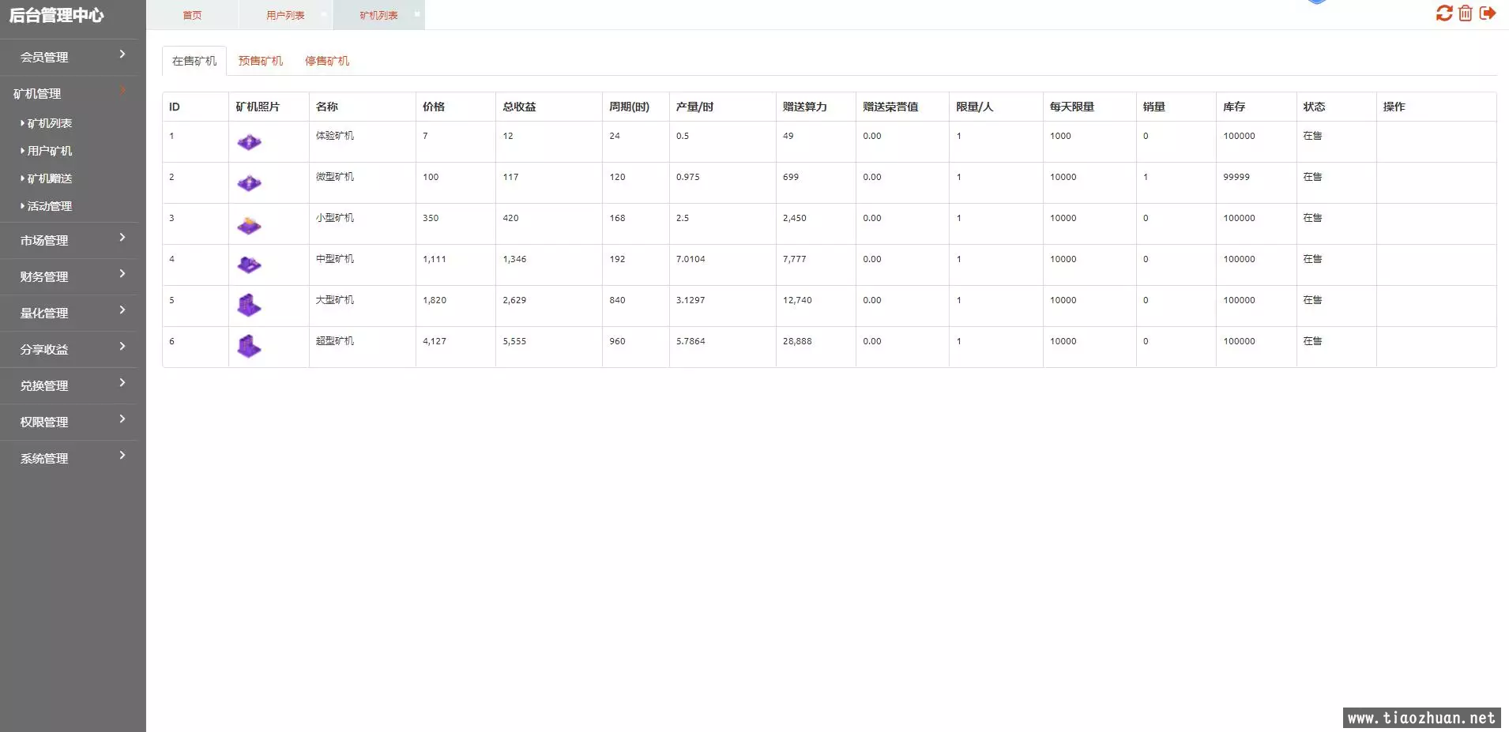The height and width of the screenshot is (732, 1509).
Task: Click 在售 status of 超型矿机 row
Action: tap(1312, 341)
